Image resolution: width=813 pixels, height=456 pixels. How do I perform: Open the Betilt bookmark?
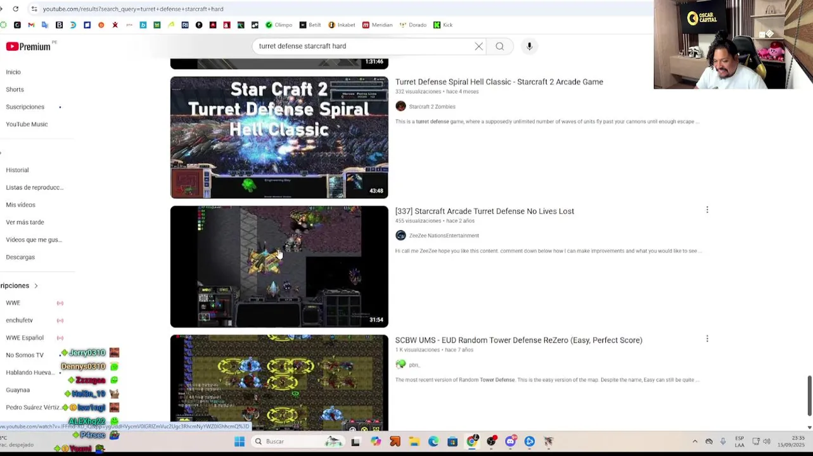[310, 25]
